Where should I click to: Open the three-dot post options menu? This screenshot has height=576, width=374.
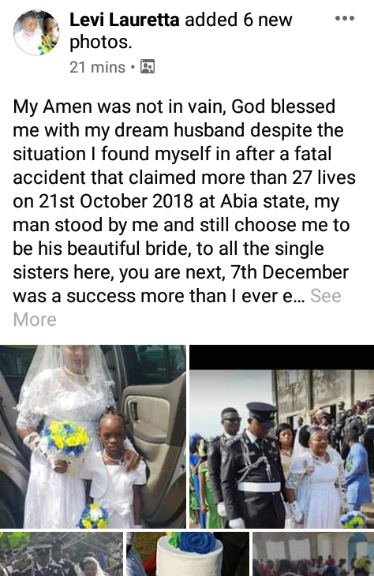coord(345,18)
